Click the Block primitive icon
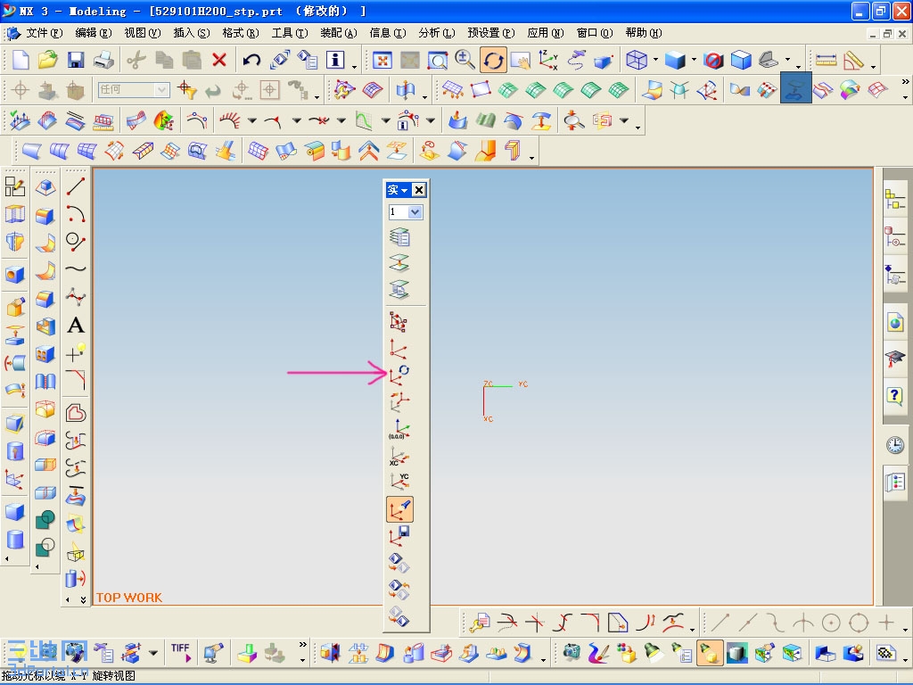Screen dimensions: 913x685 (15, 513)
